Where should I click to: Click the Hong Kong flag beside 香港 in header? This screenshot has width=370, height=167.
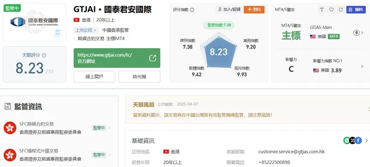click(x=76, y=20)
